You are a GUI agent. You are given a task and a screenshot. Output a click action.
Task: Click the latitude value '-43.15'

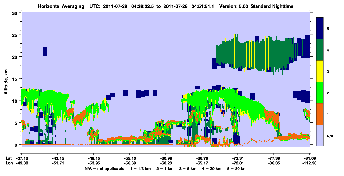tap(58, 158)
